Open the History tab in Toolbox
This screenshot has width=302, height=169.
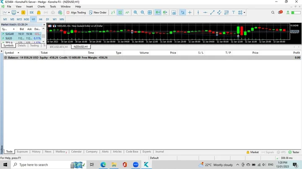pyautogui.click(x=36, y=152)
